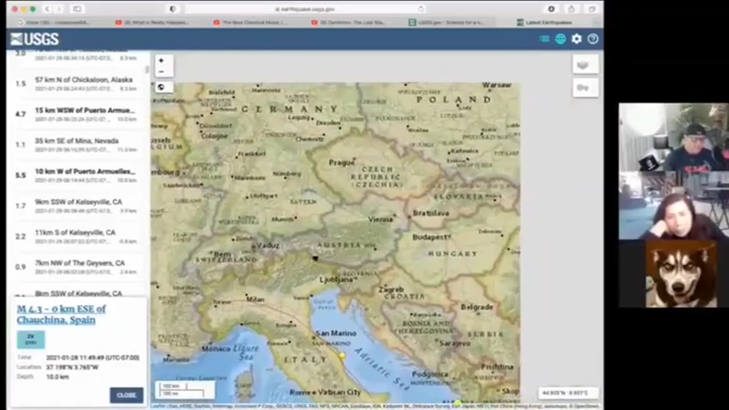Click the location 37.198°N 3.765°W value
The width and height of the screenshot is (729, 410).
(72, 367)
